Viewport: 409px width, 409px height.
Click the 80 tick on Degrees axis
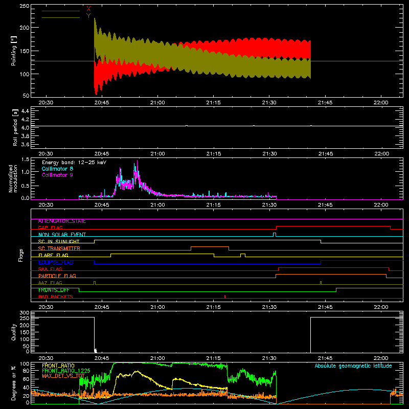point(27,371)
